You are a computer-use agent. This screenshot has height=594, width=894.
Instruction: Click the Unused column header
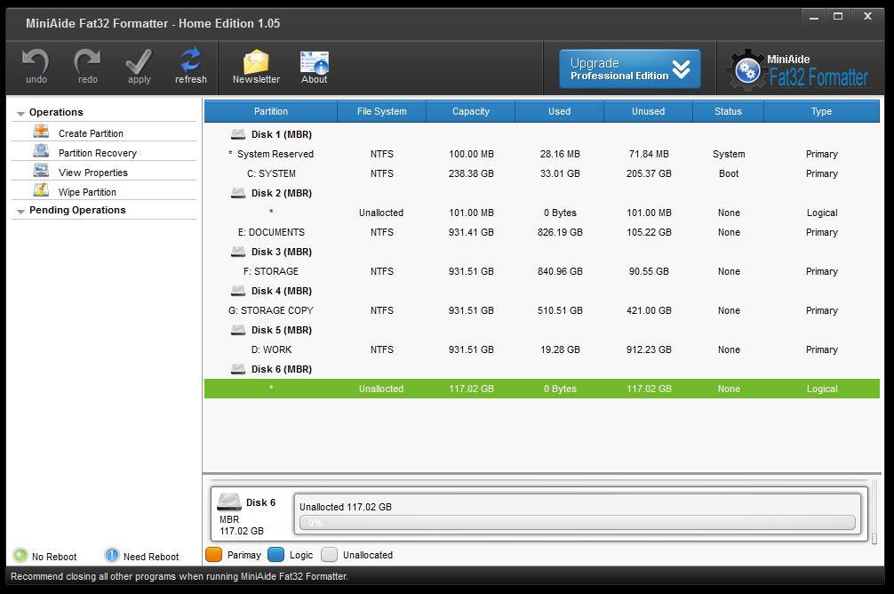(x=648, y=111)
